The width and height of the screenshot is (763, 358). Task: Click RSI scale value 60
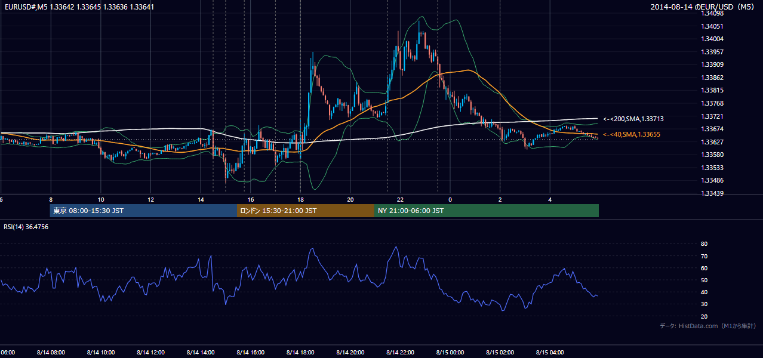[704, 268]
